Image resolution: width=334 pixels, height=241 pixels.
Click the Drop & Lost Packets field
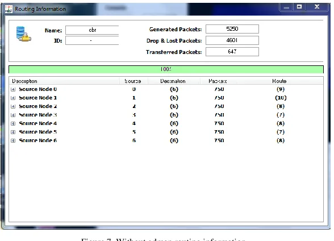coord(232,40)
